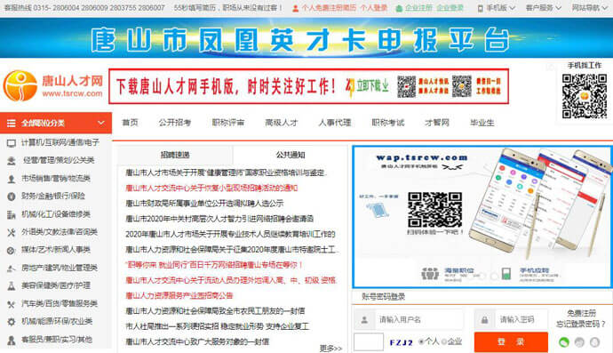Click the password field lock icon
The width and height of the screenshot is (613, 353).
click(484, 320)
